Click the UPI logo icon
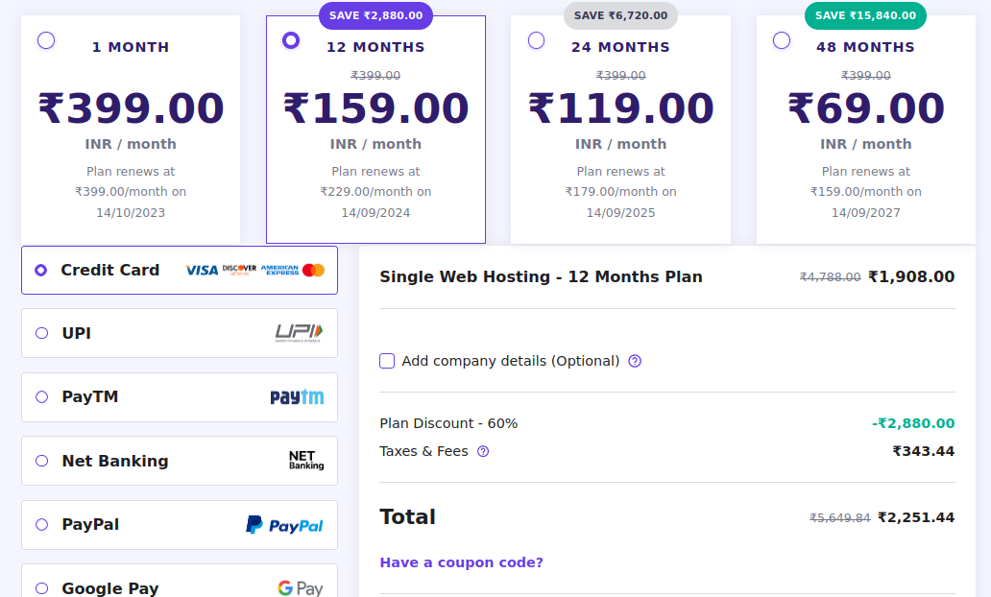This screenshot has height=597, width=991. [299, 333]
